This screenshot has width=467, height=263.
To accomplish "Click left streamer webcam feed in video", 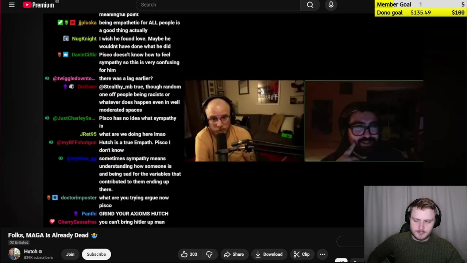I will click(x=244, y=121).
